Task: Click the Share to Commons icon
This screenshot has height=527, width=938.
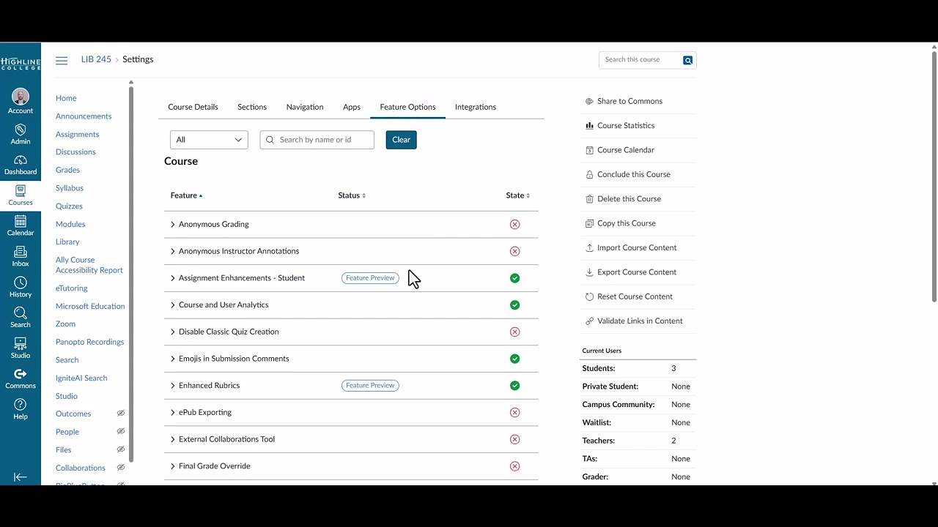Action: click(589, 101)
